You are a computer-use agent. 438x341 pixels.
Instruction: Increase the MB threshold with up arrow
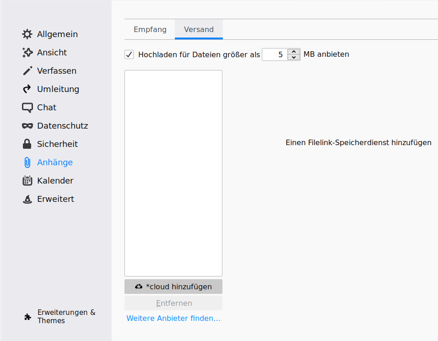pyautogui.click(x=293, y=52)
